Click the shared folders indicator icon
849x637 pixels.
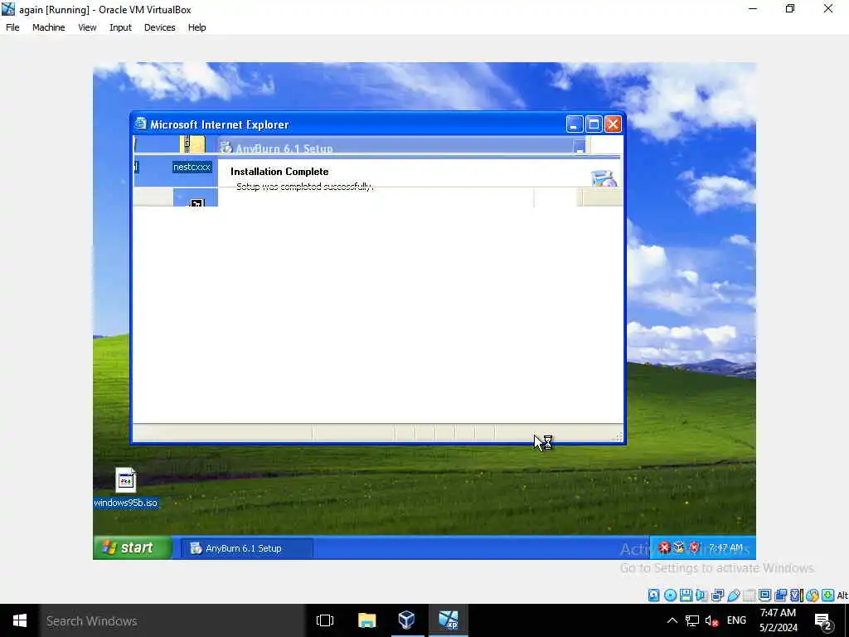click(750, 596)
